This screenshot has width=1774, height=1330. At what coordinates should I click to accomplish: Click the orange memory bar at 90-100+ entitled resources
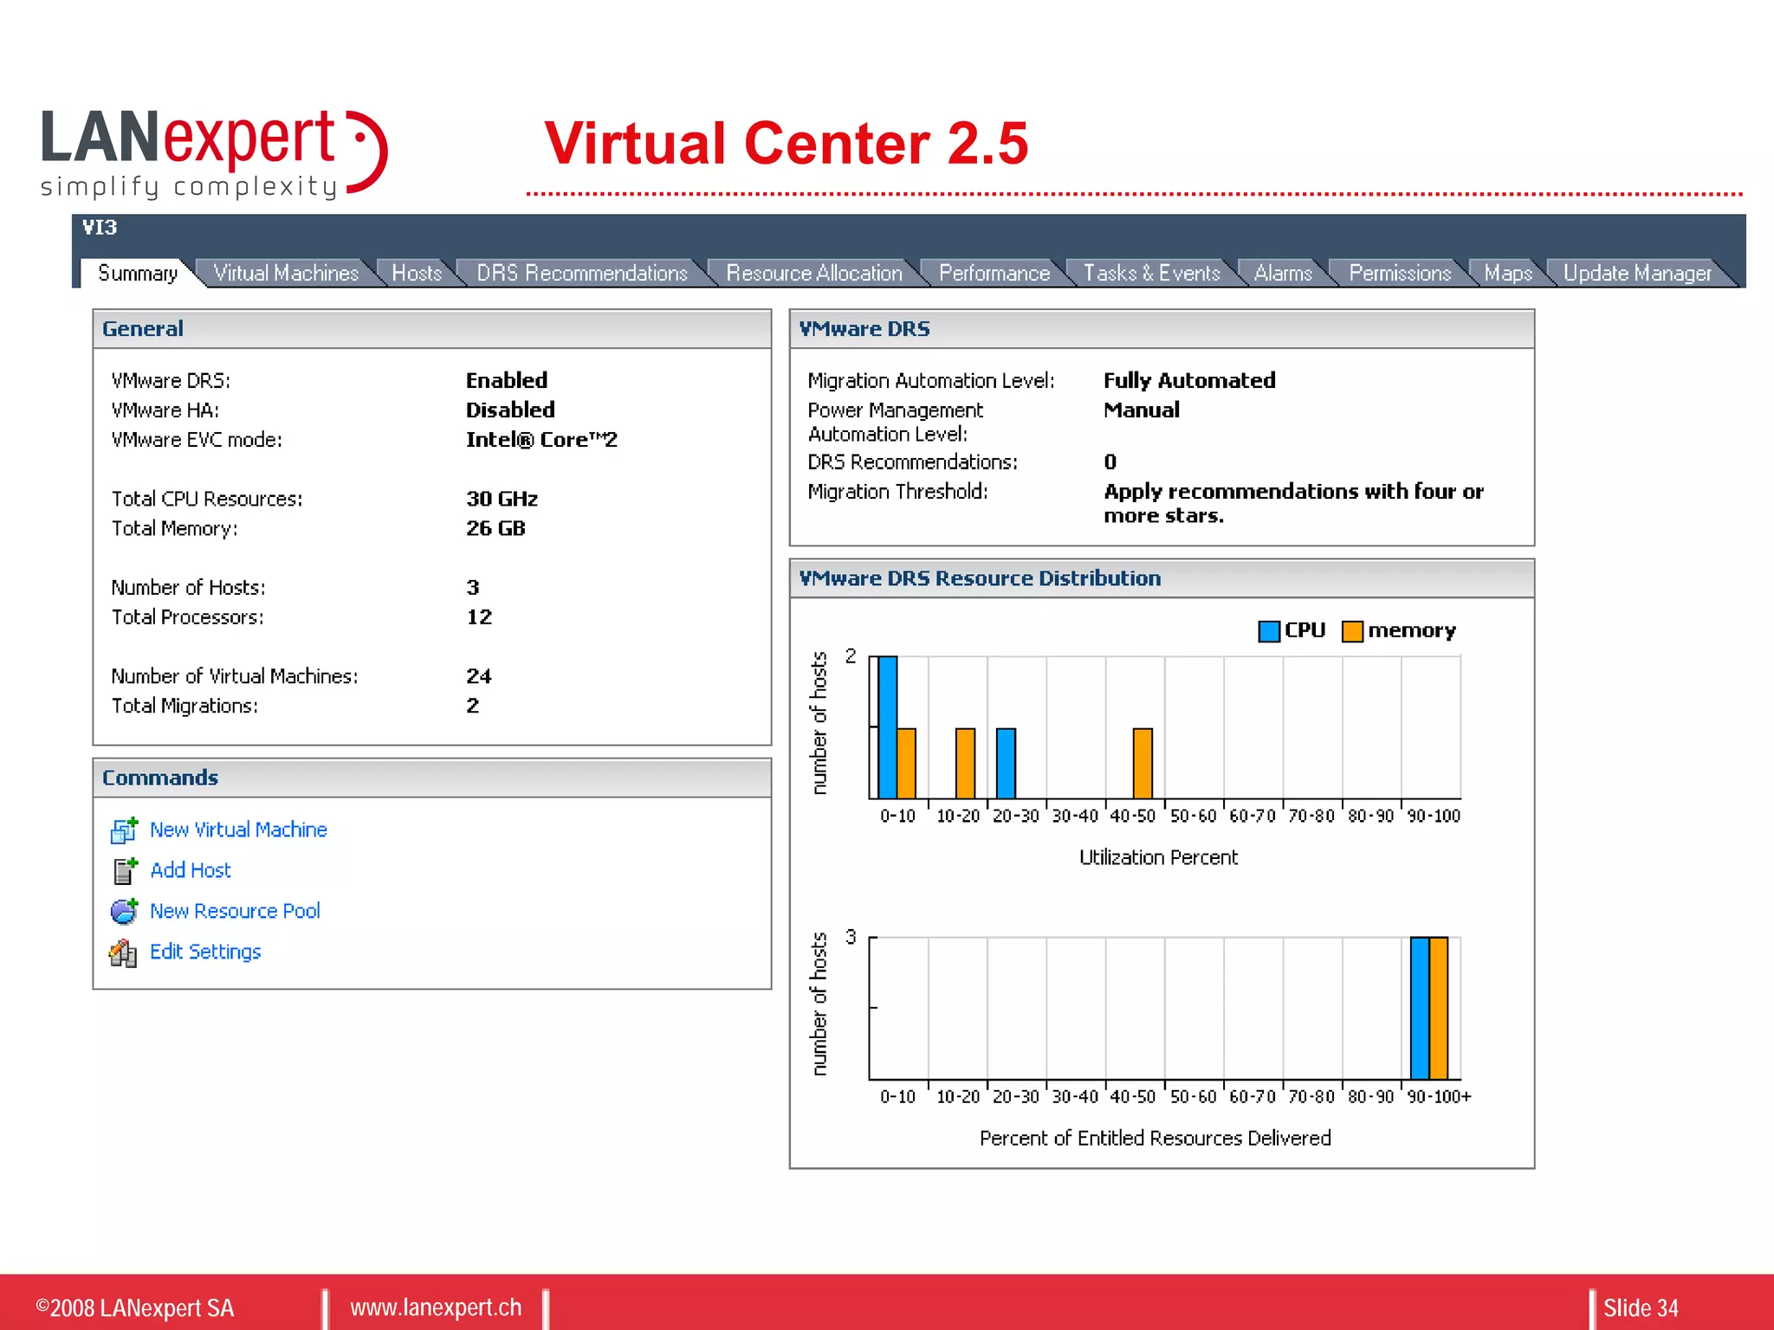coord(1439,1008)
